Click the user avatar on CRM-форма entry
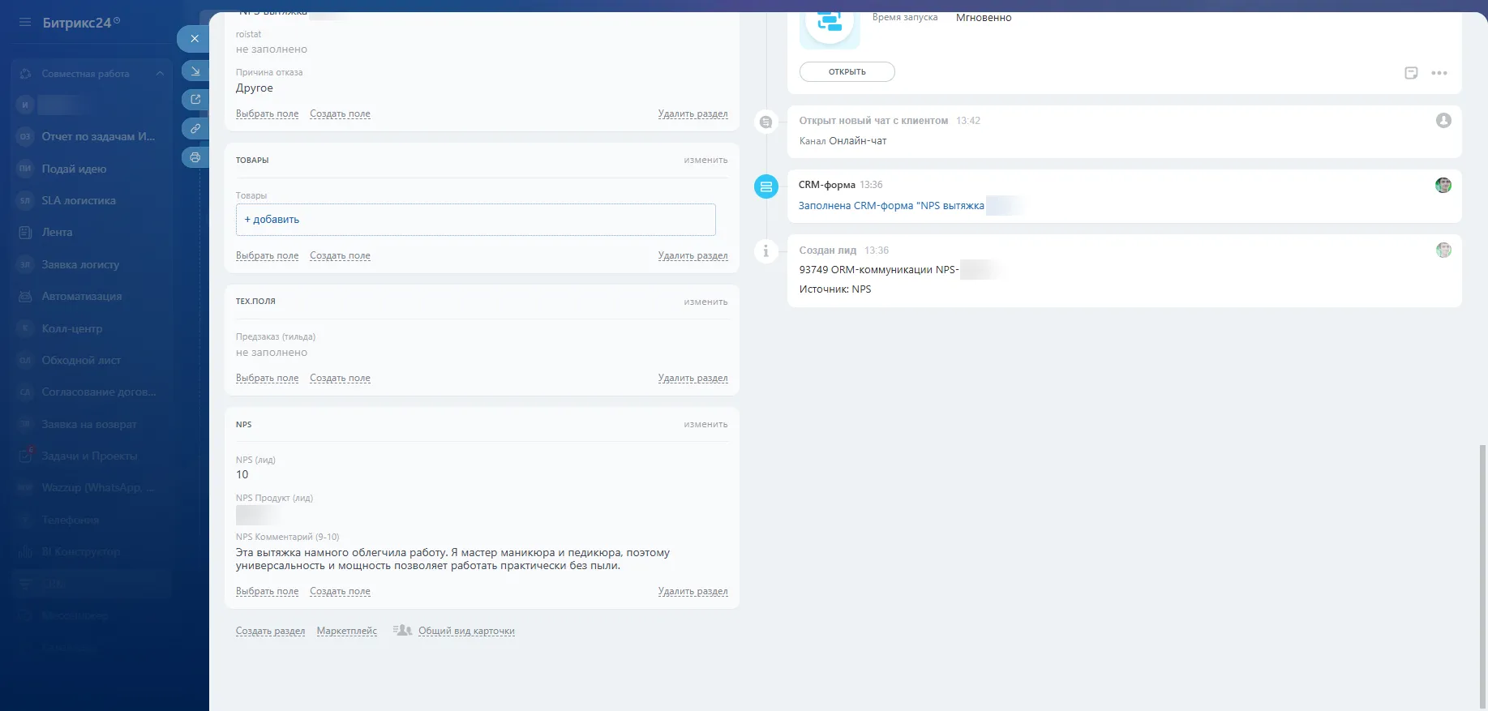 (1443, 186)
